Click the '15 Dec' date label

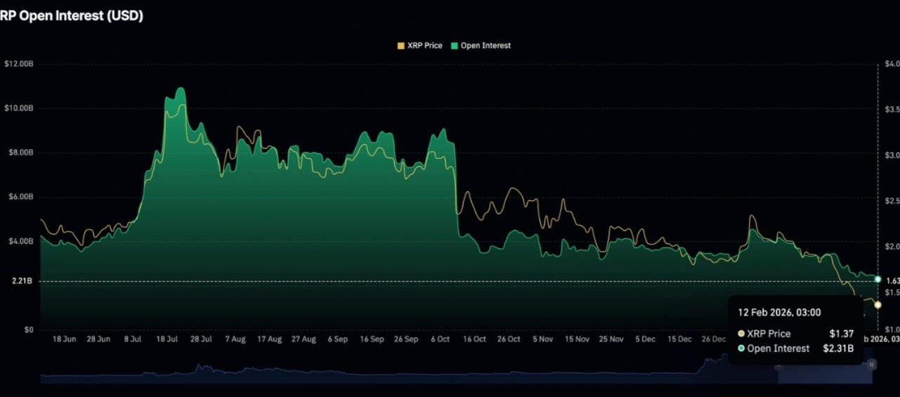679,339
